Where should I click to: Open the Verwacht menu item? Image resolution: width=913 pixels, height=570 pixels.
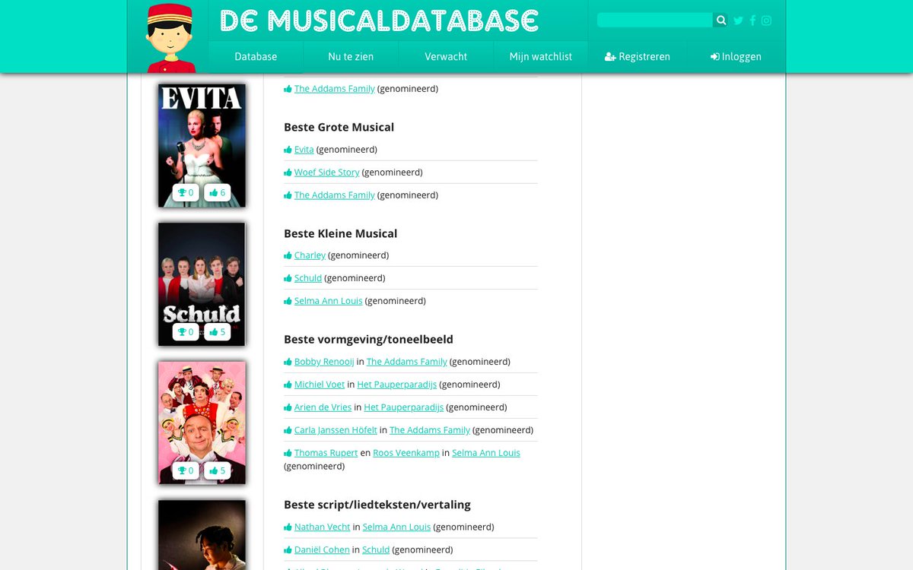click(446, 57)
